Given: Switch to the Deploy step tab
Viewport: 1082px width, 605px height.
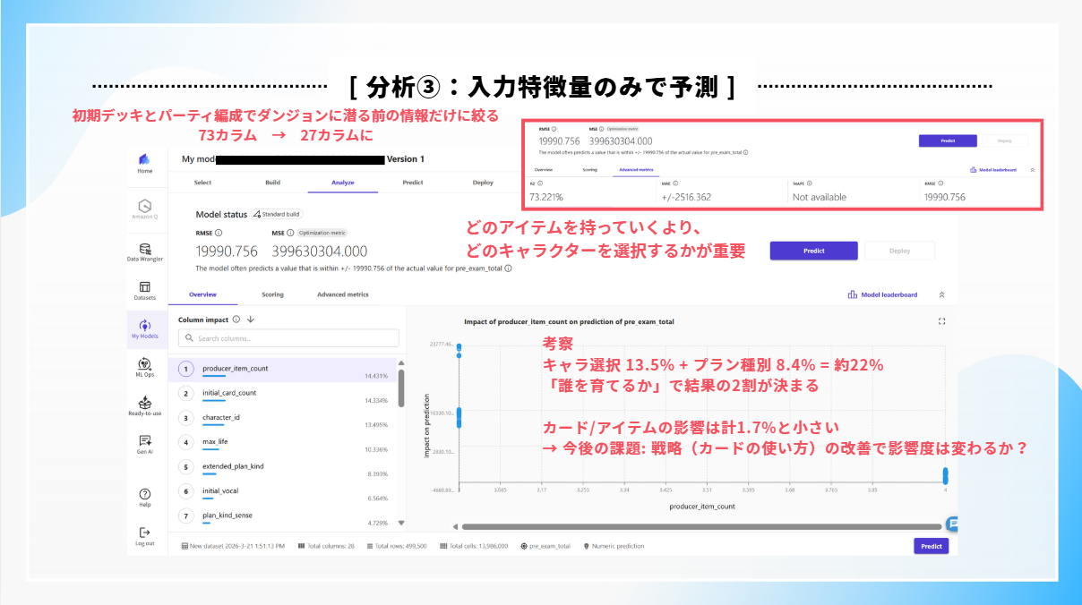Looking at the screenshot, I should coord(483,183).
